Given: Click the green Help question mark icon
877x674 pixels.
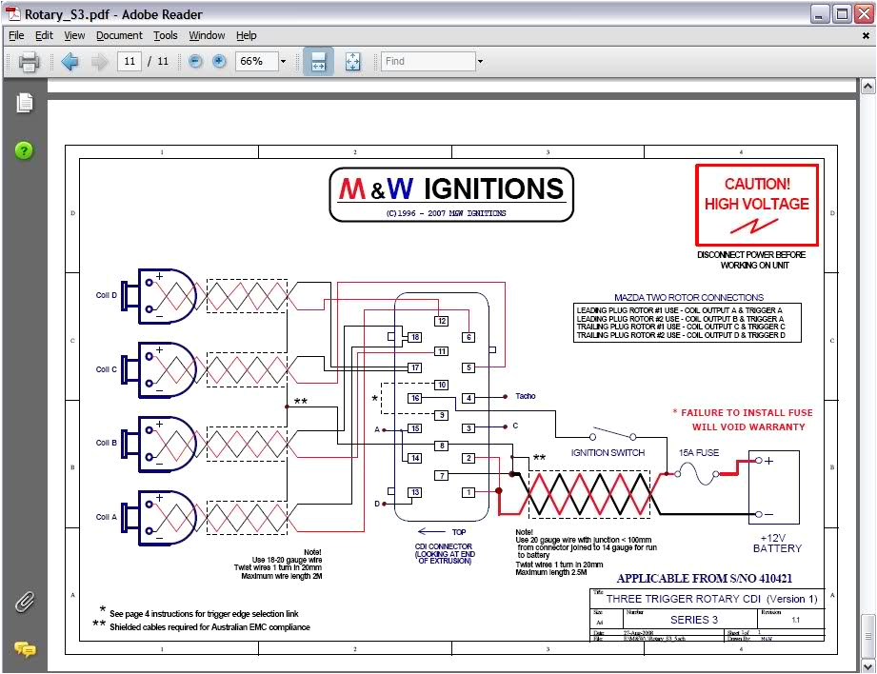Looking at the screenshot, I should pos(24,150).
